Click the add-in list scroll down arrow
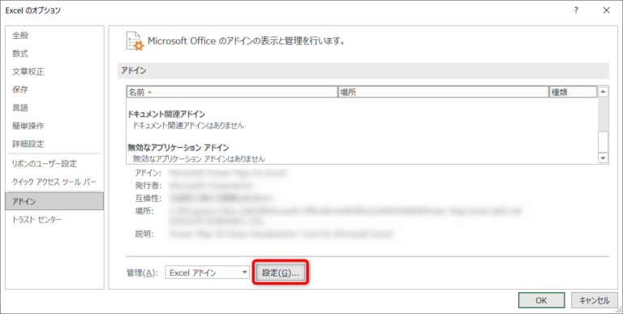The height and width of the screenshot is (314, 623). coord(604,158)
